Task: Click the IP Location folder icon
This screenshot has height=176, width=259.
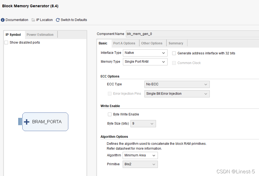Action: pos(33,20)
